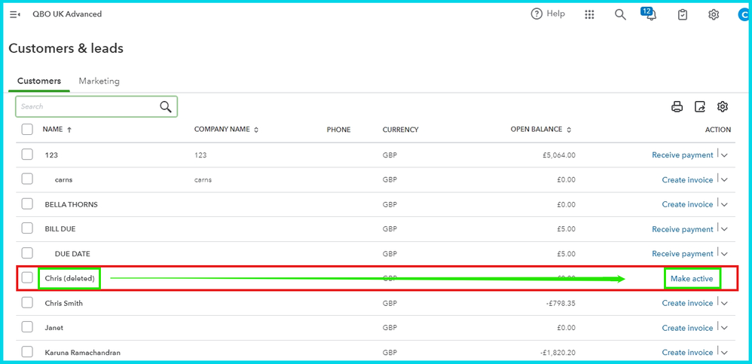Switch to the Marketing tab

tap(99, 81)
